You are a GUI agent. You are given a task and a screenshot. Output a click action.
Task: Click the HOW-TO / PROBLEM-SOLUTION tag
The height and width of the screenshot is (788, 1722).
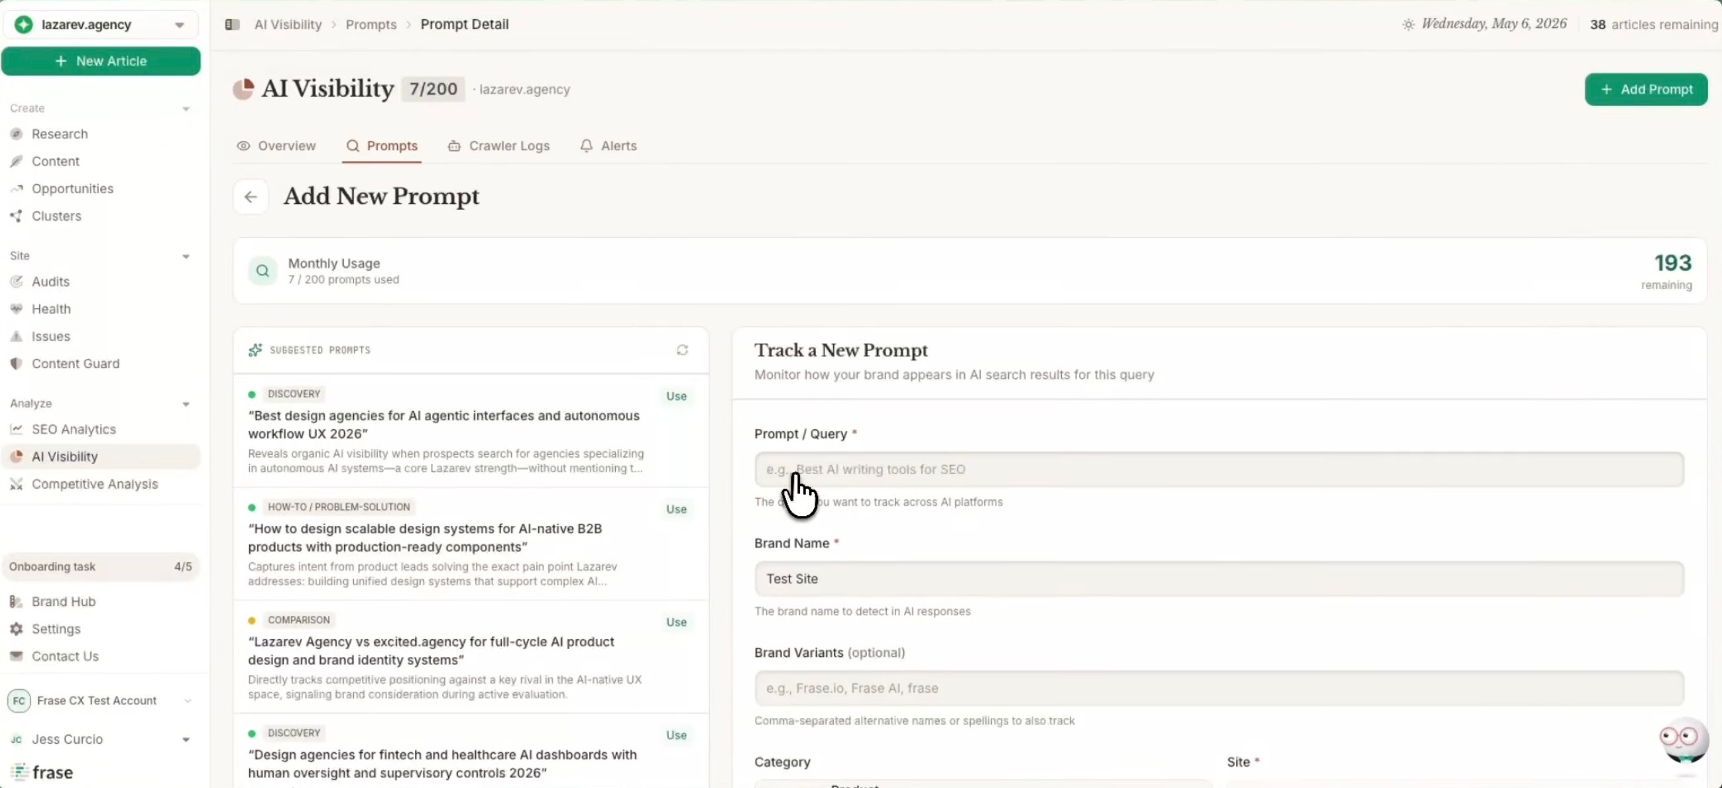click(x=339, y=507)
